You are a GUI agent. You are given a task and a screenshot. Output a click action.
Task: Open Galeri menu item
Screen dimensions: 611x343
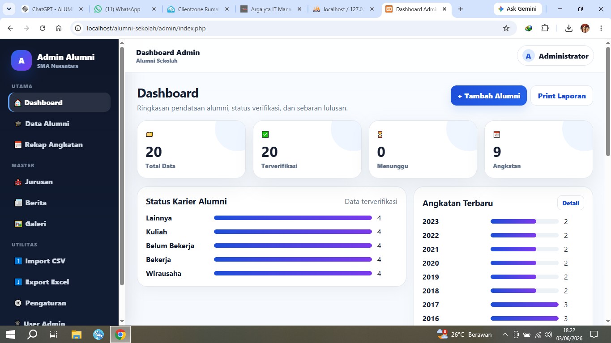[x=60, y=224]
